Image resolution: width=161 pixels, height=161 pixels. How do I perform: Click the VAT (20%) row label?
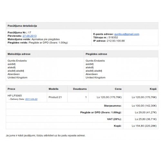114,119
